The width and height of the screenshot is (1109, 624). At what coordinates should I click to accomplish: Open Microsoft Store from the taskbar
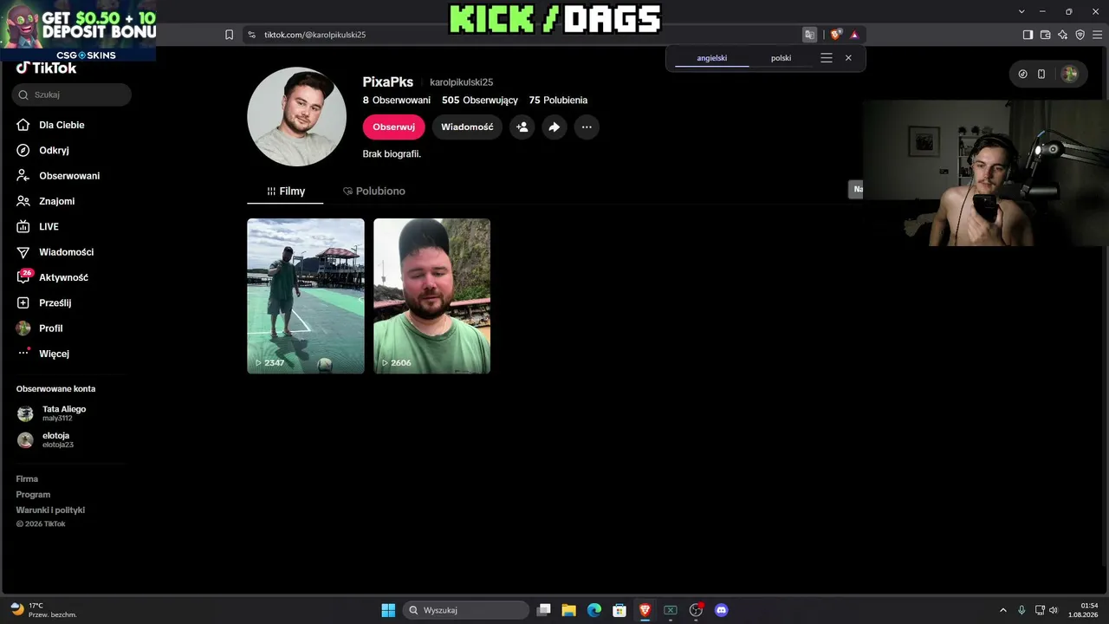[x=619, y=610]
